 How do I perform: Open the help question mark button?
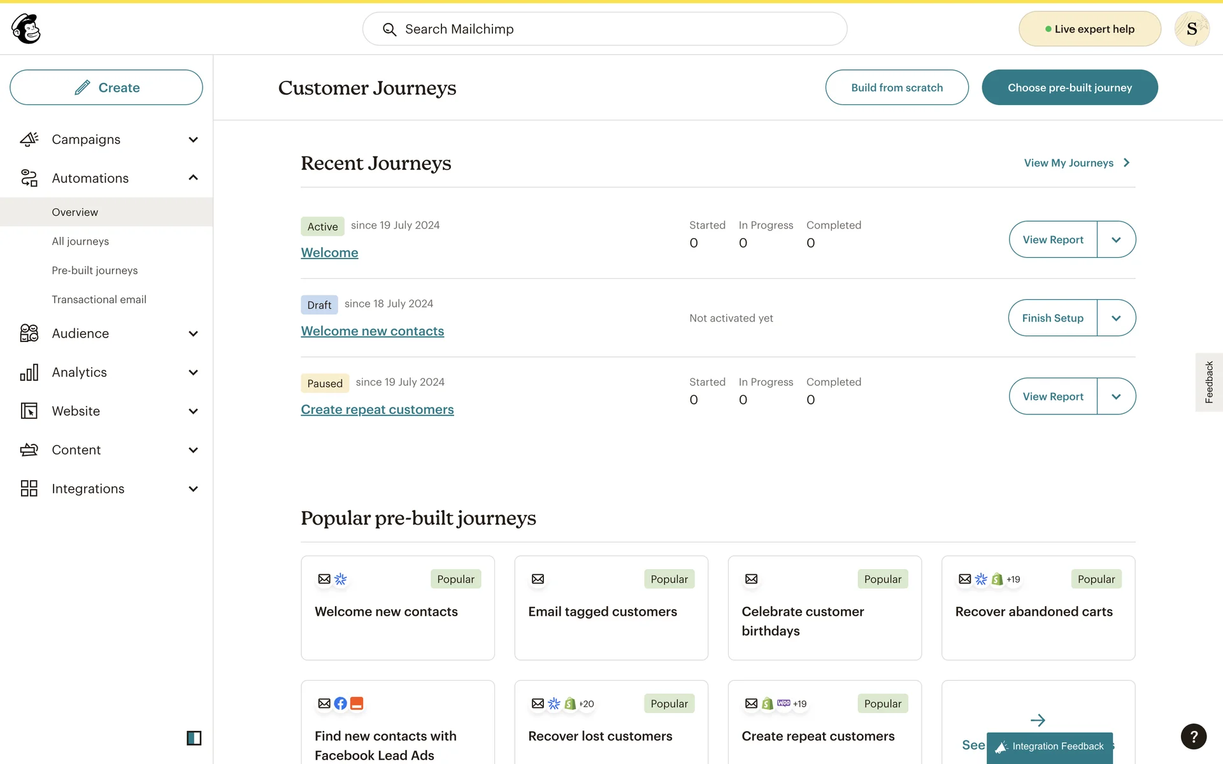(x=1193, y=737)
